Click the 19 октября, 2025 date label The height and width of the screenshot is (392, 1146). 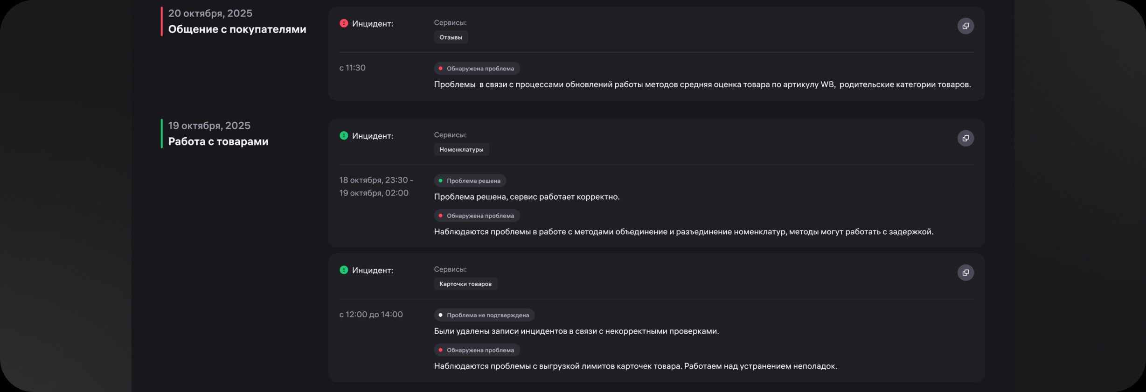point(209,126)
